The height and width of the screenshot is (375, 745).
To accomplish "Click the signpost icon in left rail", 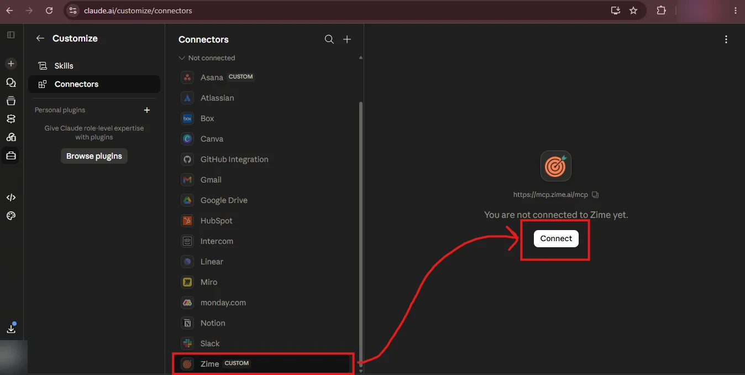I will pos(11,119).
